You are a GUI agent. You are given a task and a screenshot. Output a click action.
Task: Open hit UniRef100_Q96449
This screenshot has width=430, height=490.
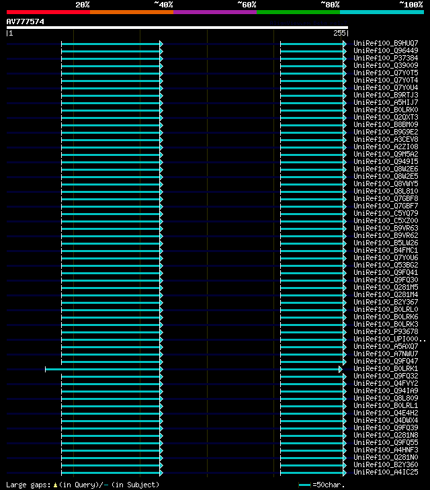(x=386, y=50)
